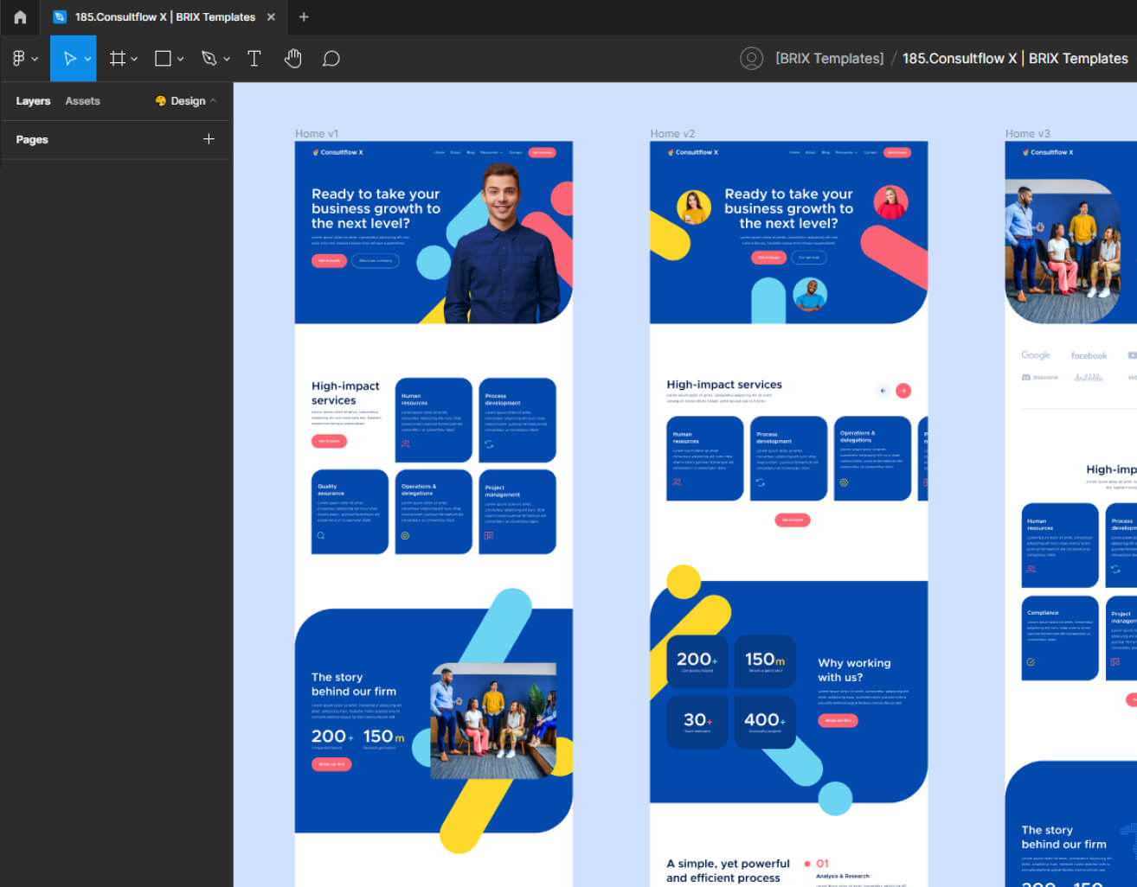This screenshot has height=887, width=1137.
Task: Select the Text tool
Action: click(x=254, y=58)
